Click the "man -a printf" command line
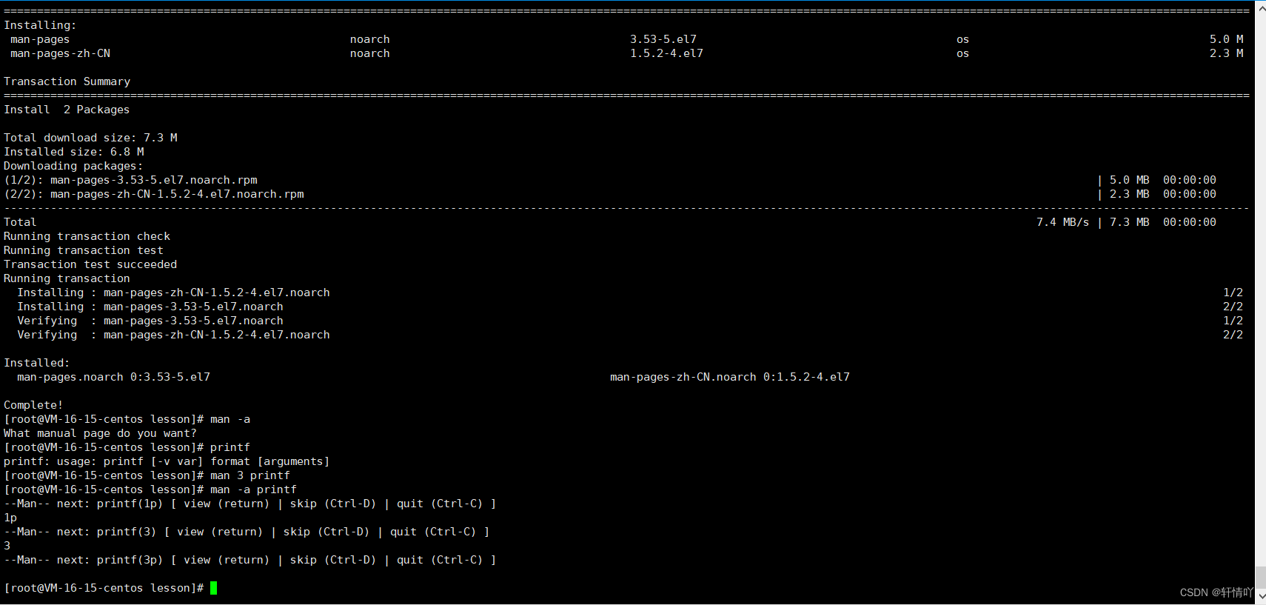This screenshot has width=1266, height=605. 150,489
